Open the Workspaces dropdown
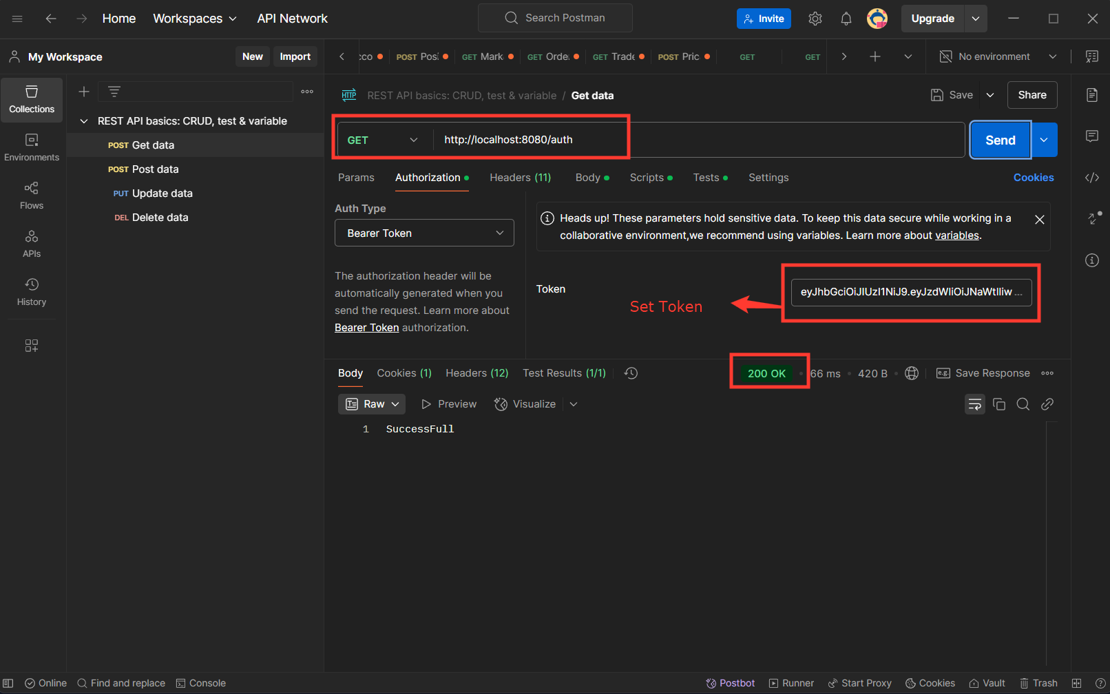Viewport: 1110px width, 694px height. tap(195, 19)
